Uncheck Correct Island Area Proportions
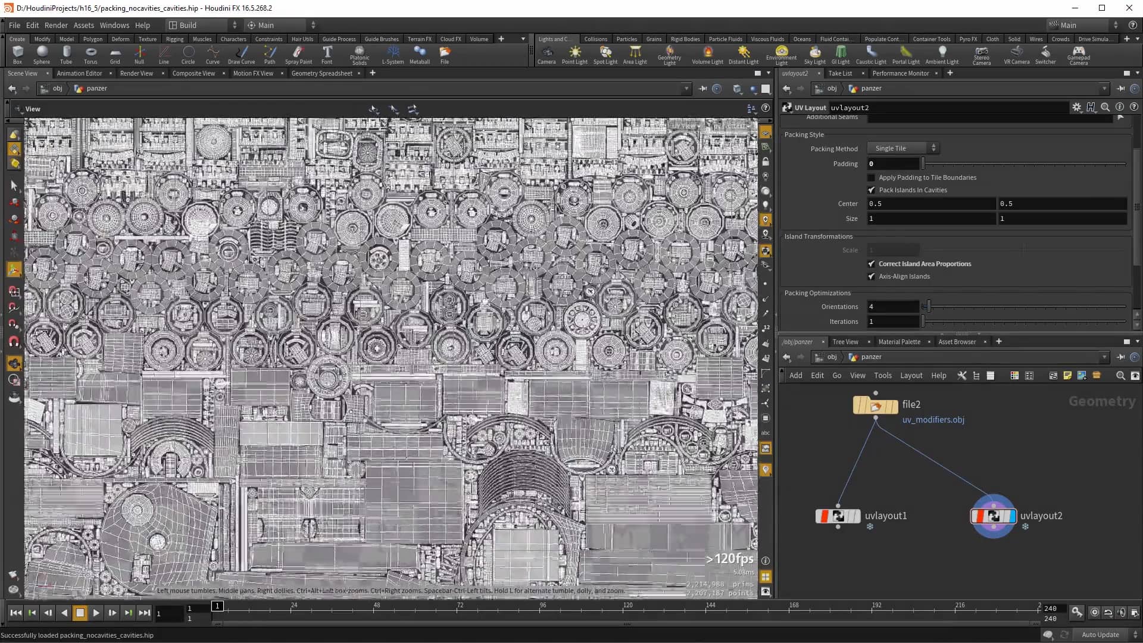The width and height of the screenshot is (1143, 643). click(872, 263)
